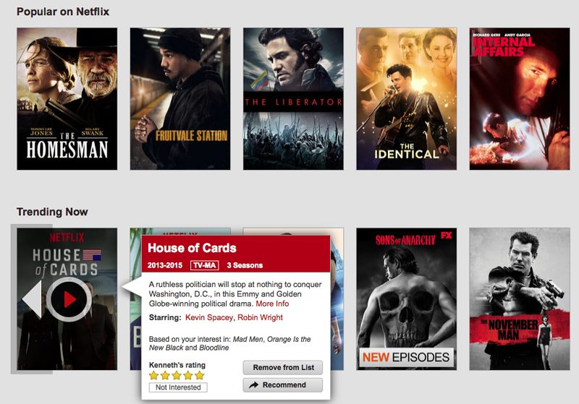Image resolution: width=579 pixels, height=404 pixels.
Task: Rate House of Cards three stars
Action: (x=177, y=376)
